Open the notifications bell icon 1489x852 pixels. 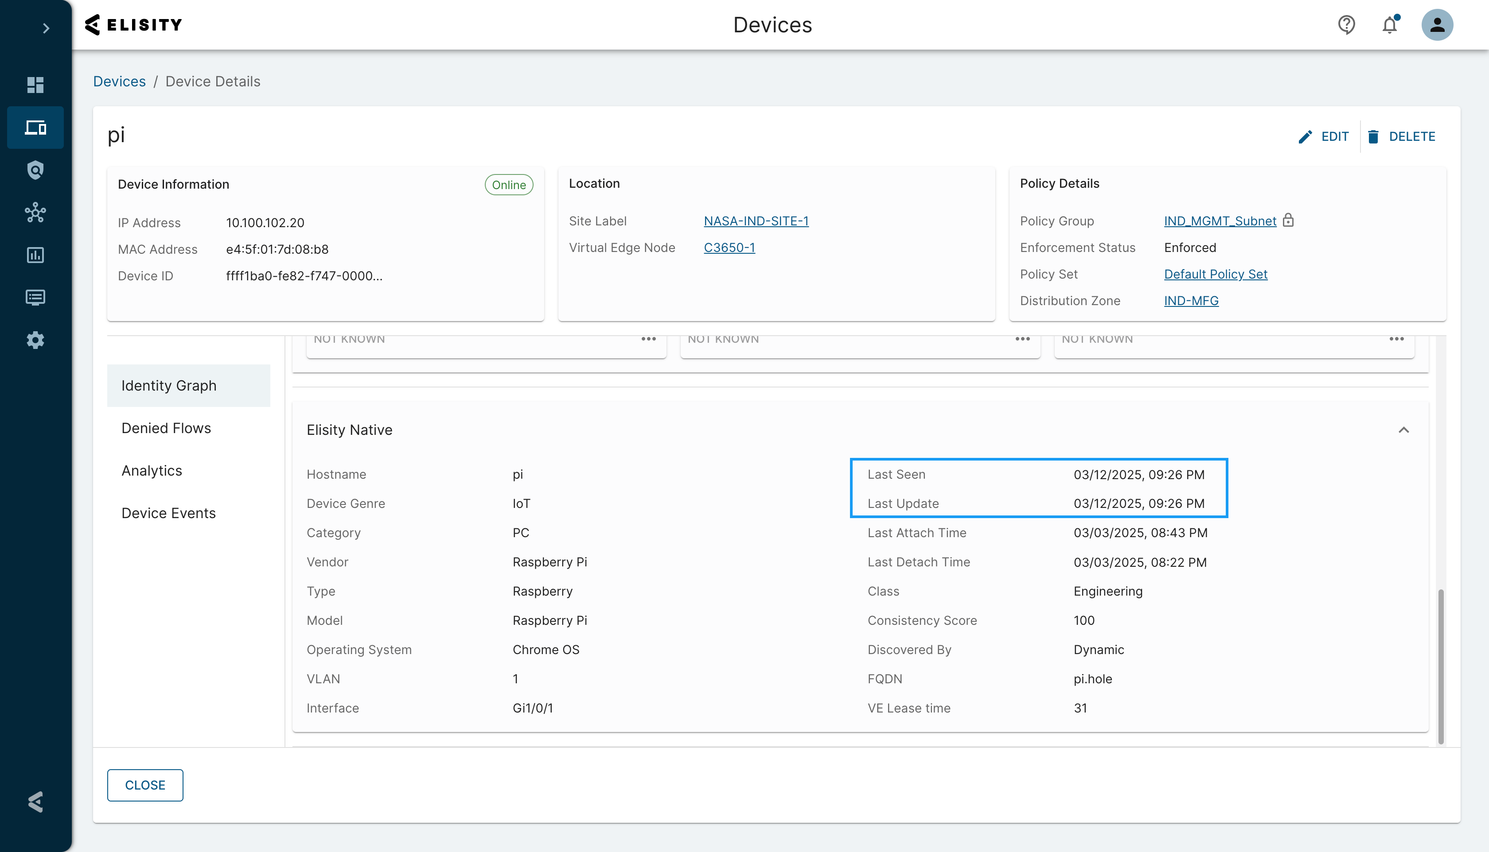click(x=1389, y=25)
